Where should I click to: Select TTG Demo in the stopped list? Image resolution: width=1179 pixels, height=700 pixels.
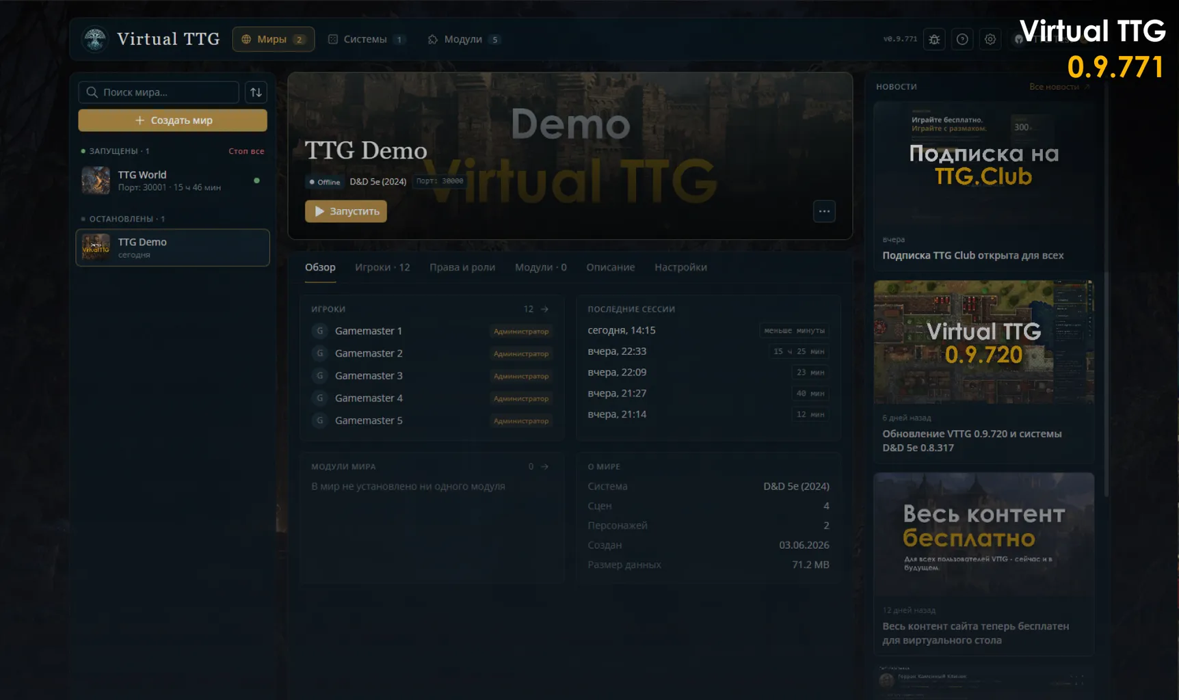point(172,247)
